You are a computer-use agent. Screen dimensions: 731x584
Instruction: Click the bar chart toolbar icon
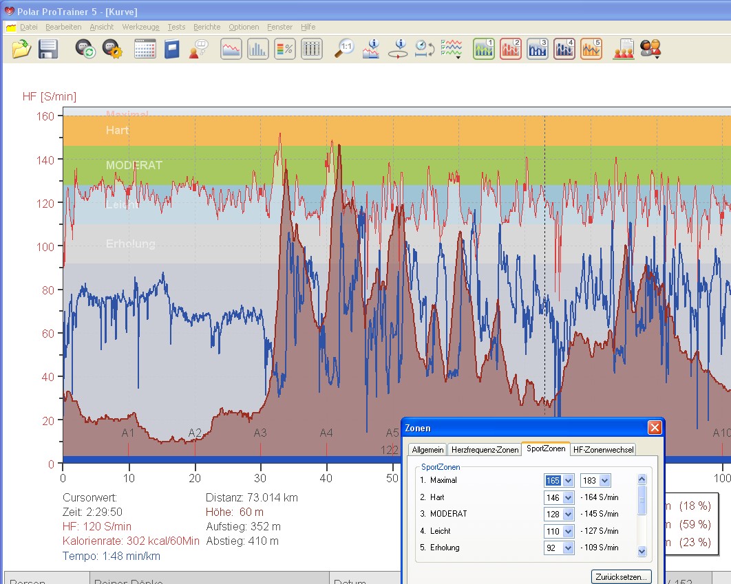(257, 49)
